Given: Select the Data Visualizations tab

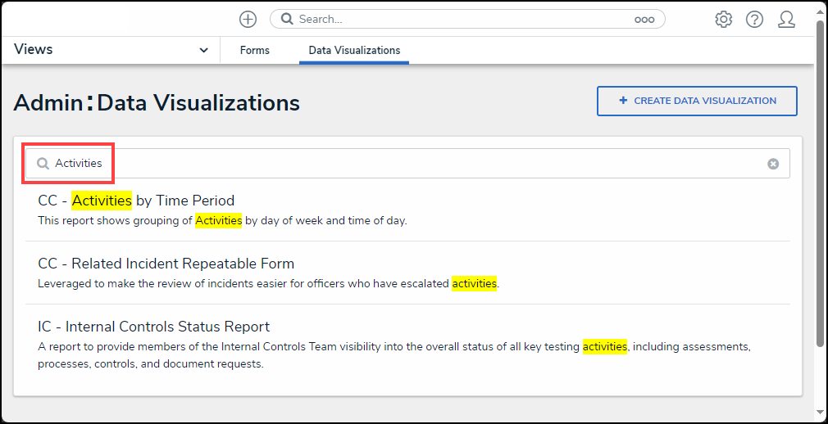Looking at the screenshot, I should tap(354, 50).
